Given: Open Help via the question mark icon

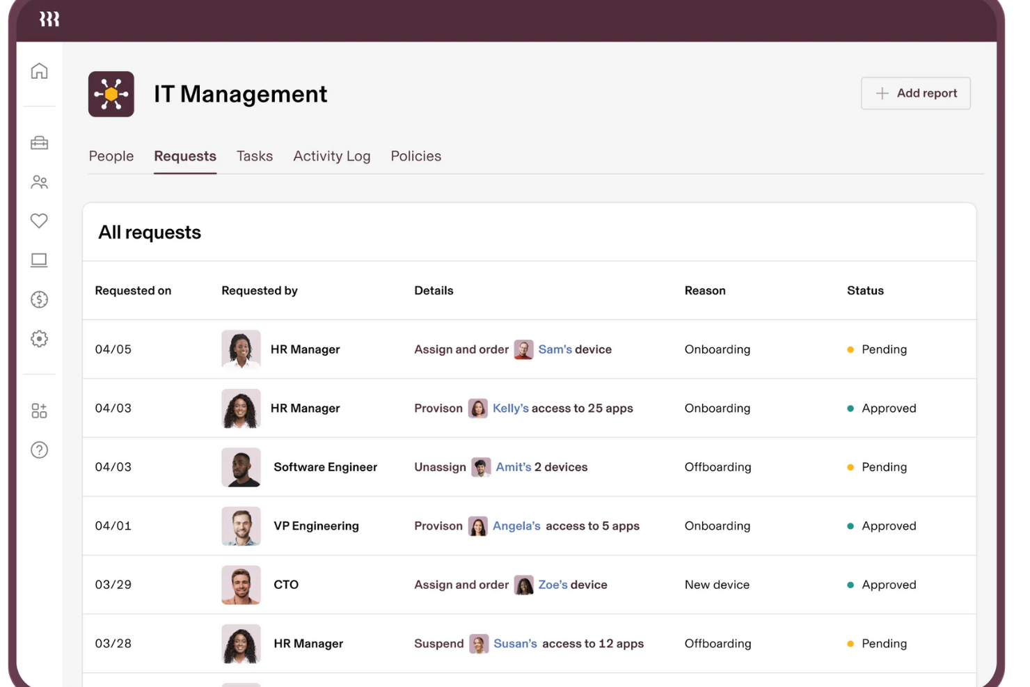Looking at the screenshot, I should coord(39,450).
